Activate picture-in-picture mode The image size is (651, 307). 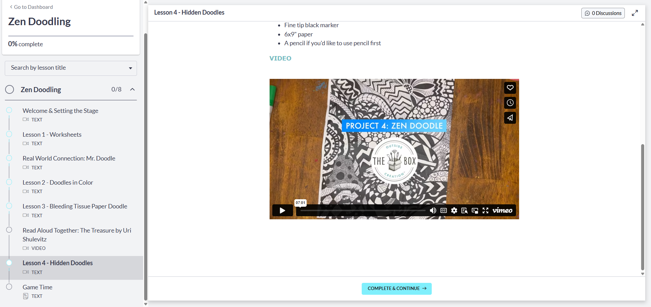pyautogui.click(x=475, y=210)
